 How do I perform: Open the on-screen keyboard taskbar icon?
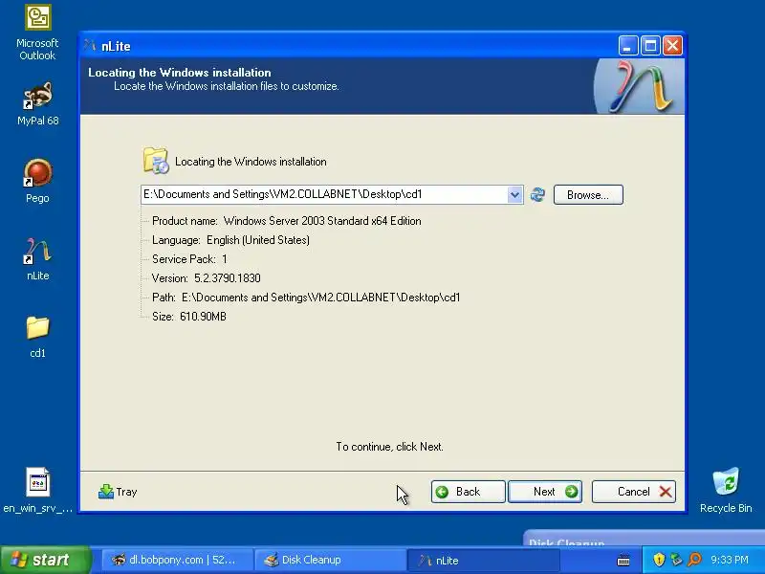[623, 560]
